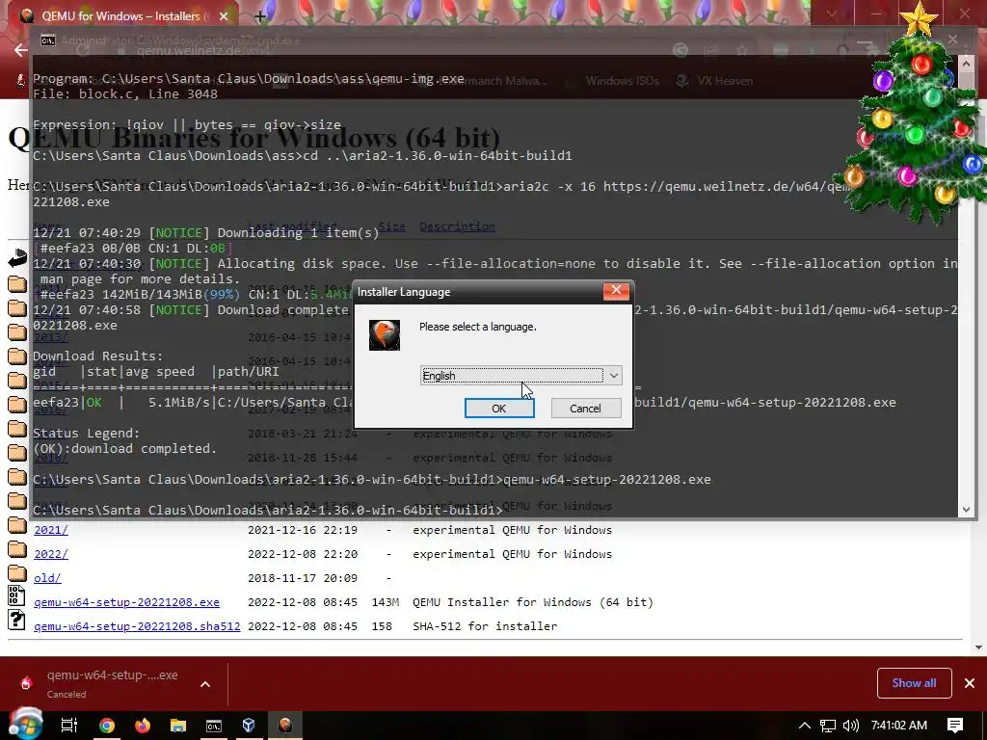The width and height of the screenshot is (987, 740).
Task: Close the downloads bar
Action: 970,683
